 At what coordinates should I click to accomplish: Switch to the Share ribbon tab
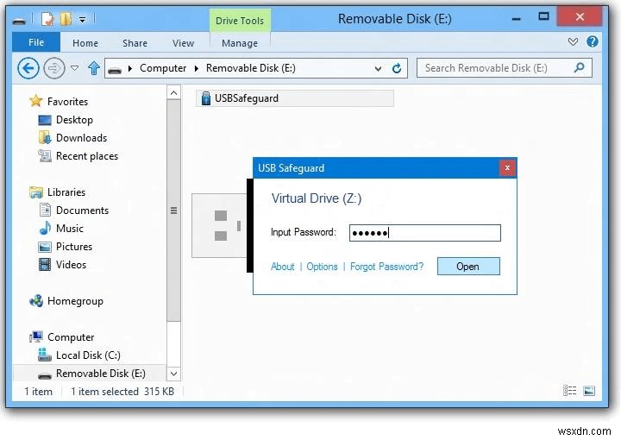pyautogui.click(x=135, y=43)
